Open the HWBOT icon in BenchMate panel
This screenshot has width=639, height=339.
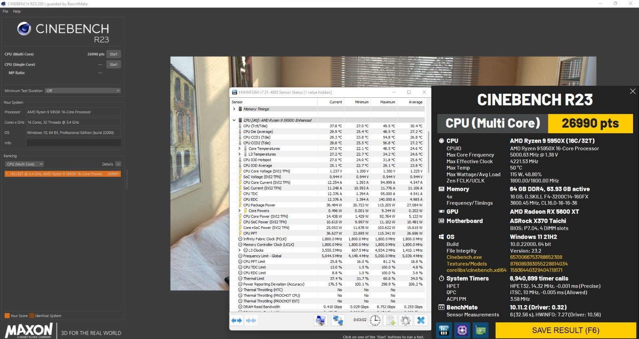click(x=444, y=330)
